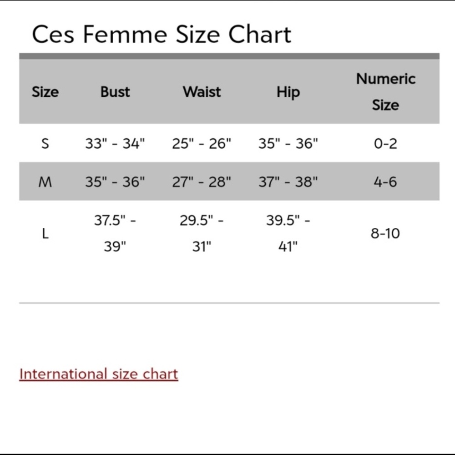
Task: Click the 37.5" - 39" bust cell
Action: [115, 233]
